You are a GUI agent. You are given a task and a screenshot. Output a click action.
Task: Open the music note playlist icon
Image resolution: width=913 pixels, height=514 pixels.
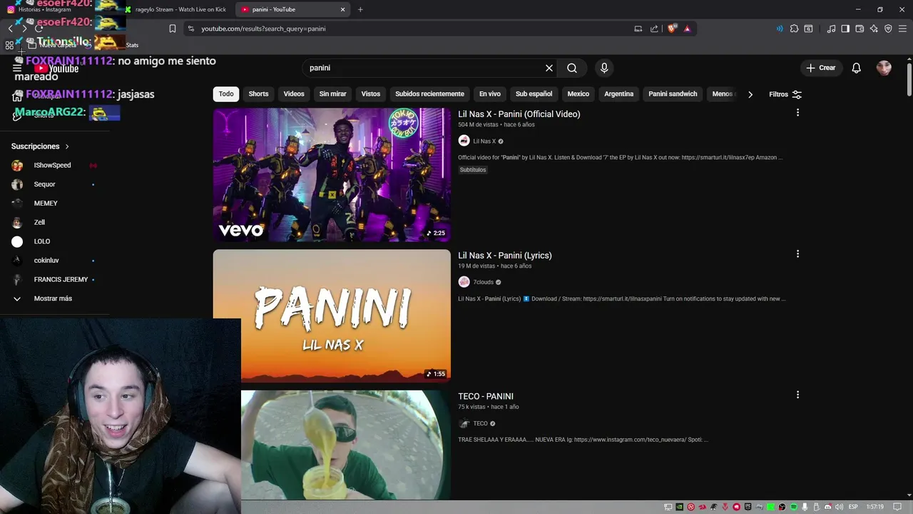point(831,29)
